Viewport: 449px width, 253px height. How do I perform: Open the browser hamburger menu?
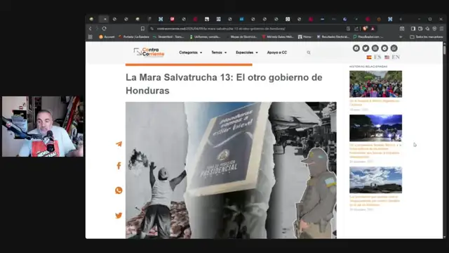pos(441,29)
